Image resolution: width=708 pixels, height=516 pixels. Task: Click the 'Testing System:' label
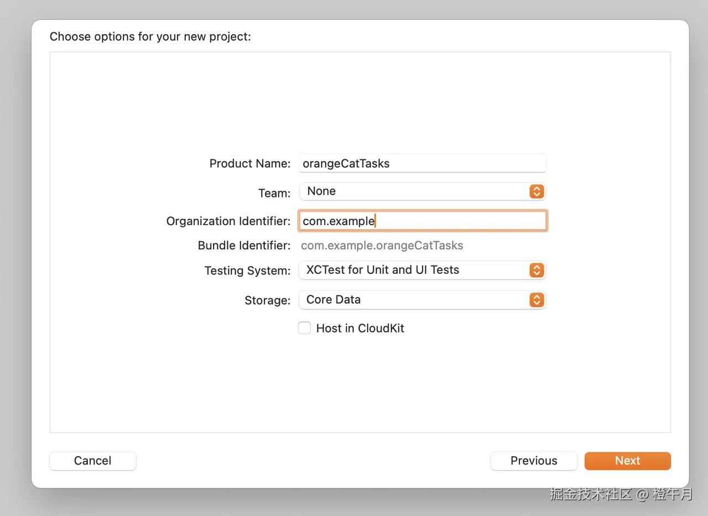click(x=247, y=271)
